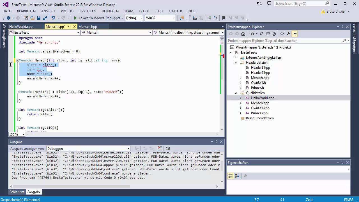Screen dimensions: 359x202
Task: Toggle word wrap in the Ausgabe panel
Action: [x=168, y=148]
